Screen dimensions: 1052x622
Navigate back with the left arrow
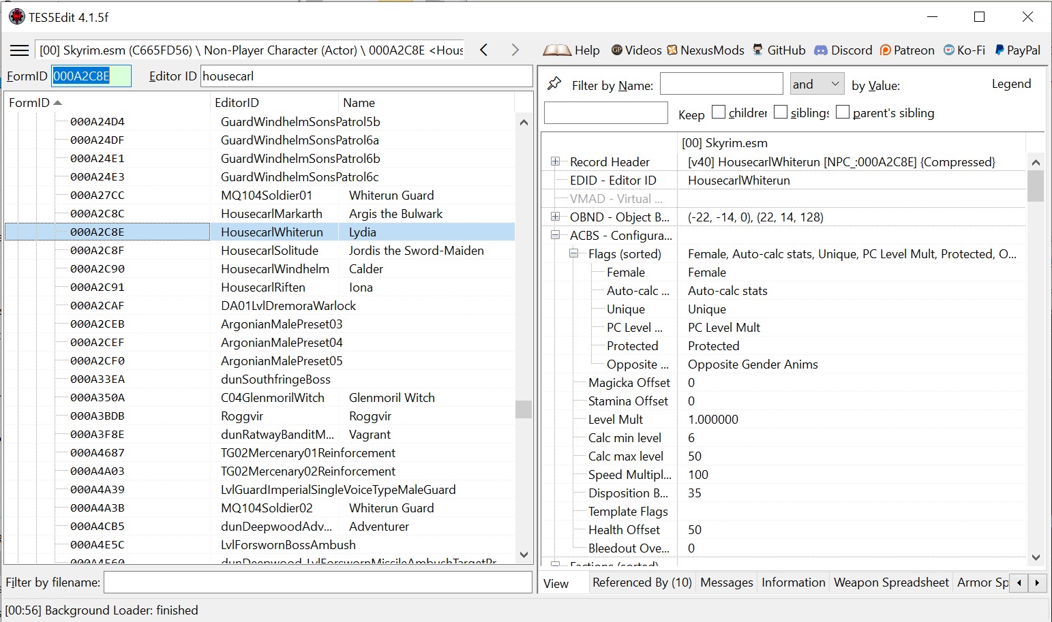tap(484, 50)
